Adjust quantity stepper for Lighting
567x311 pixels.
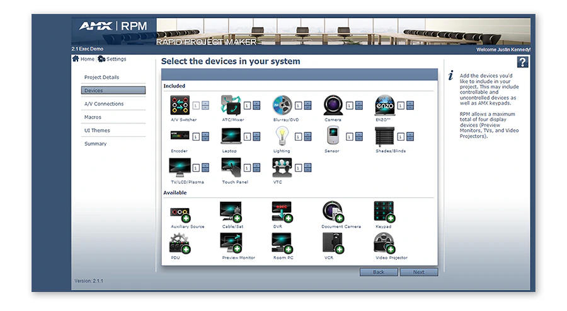(307, 136)
